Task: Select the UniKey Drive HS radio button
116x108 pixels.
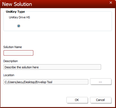Action: 19,26
